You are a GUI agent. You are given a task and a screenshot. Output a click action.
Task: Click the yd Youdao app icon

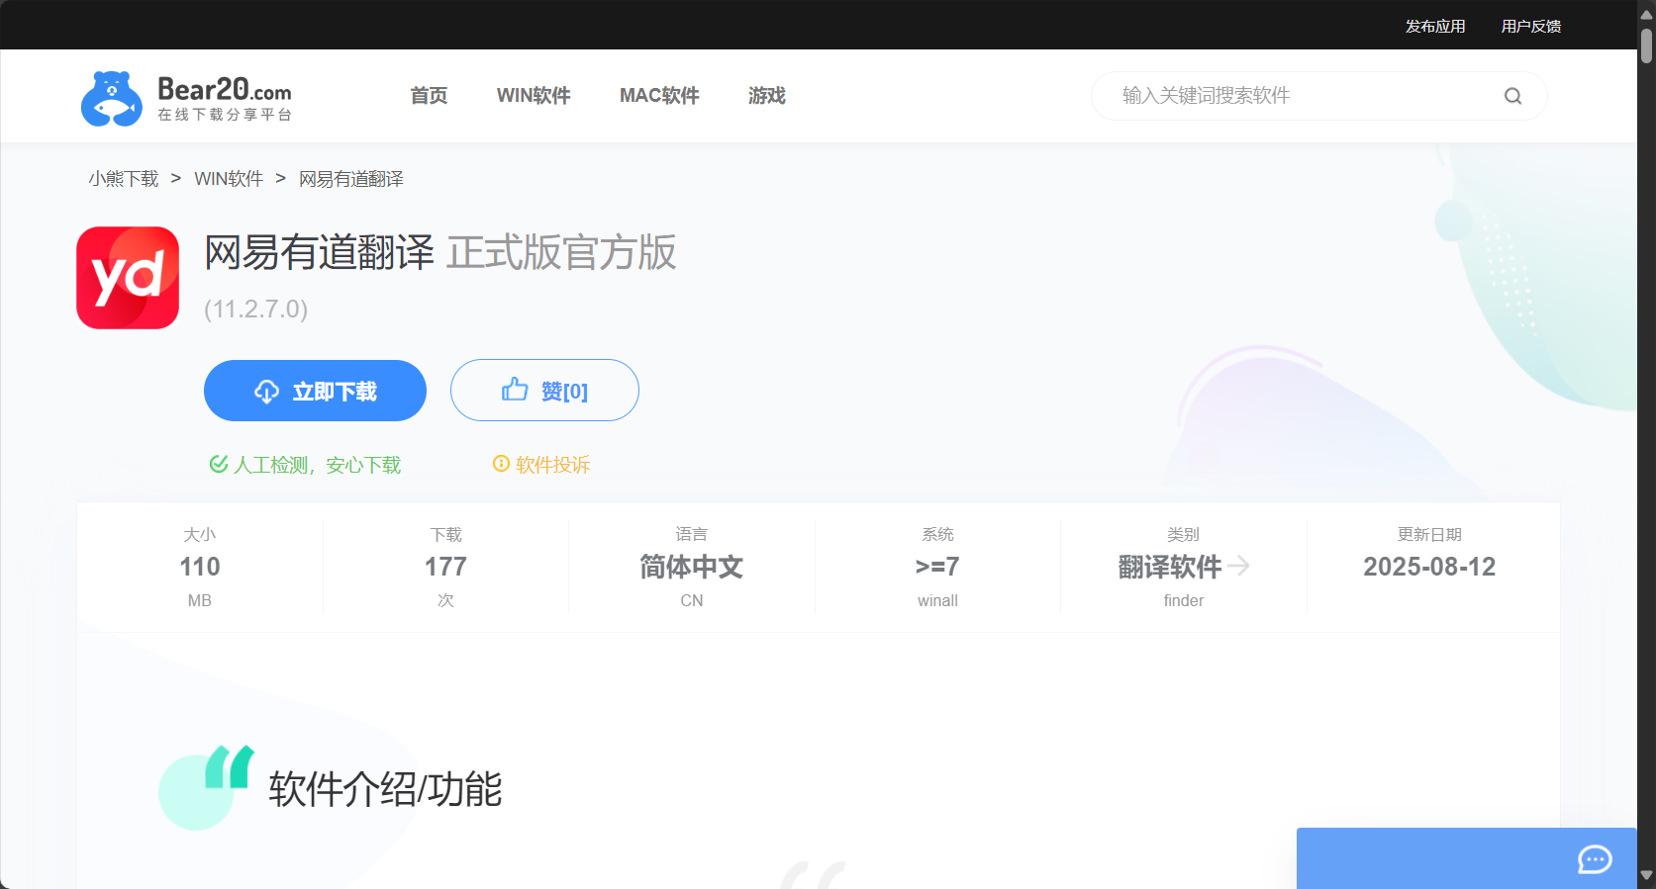(x=128, y=278)
